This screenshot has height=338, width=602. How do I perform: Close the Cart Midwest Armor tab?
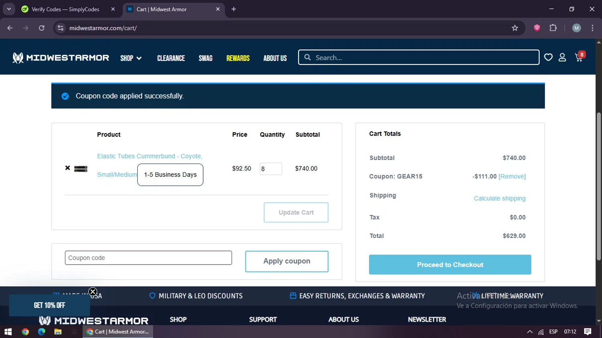click(x=218, y=9)
